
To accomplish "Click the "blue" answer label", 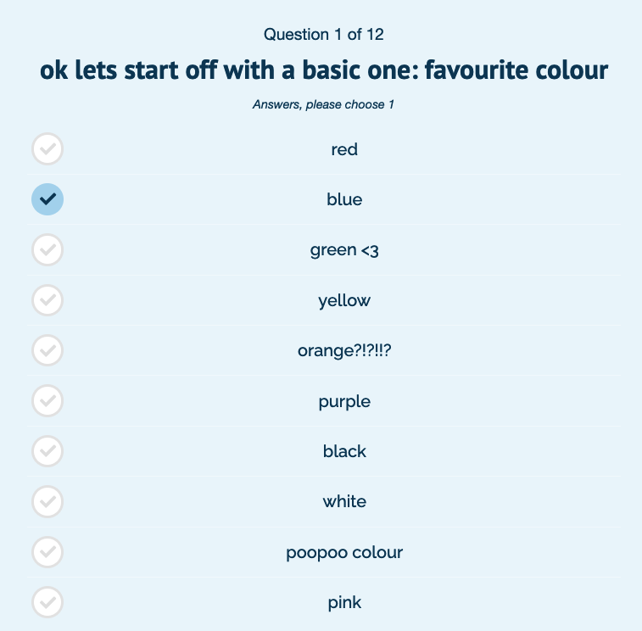I will coord(344,200).
